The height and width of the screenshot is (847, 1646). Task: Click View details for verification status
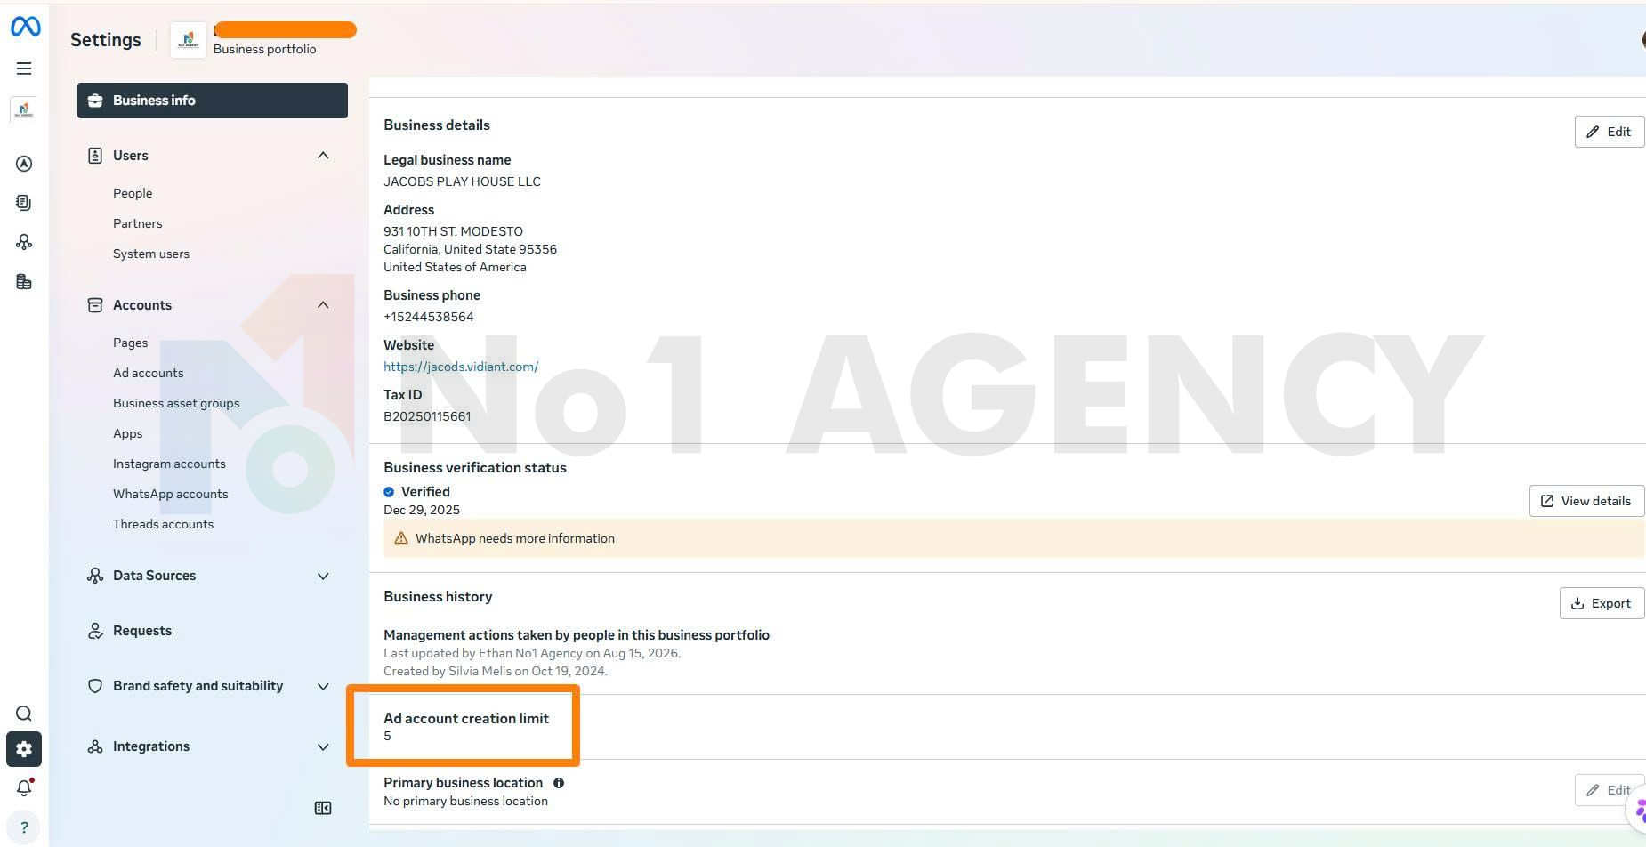click(1586, 501)
